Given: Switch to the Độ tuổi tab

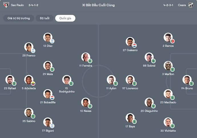Looking at the screenshot, I should tap(45, 18).
